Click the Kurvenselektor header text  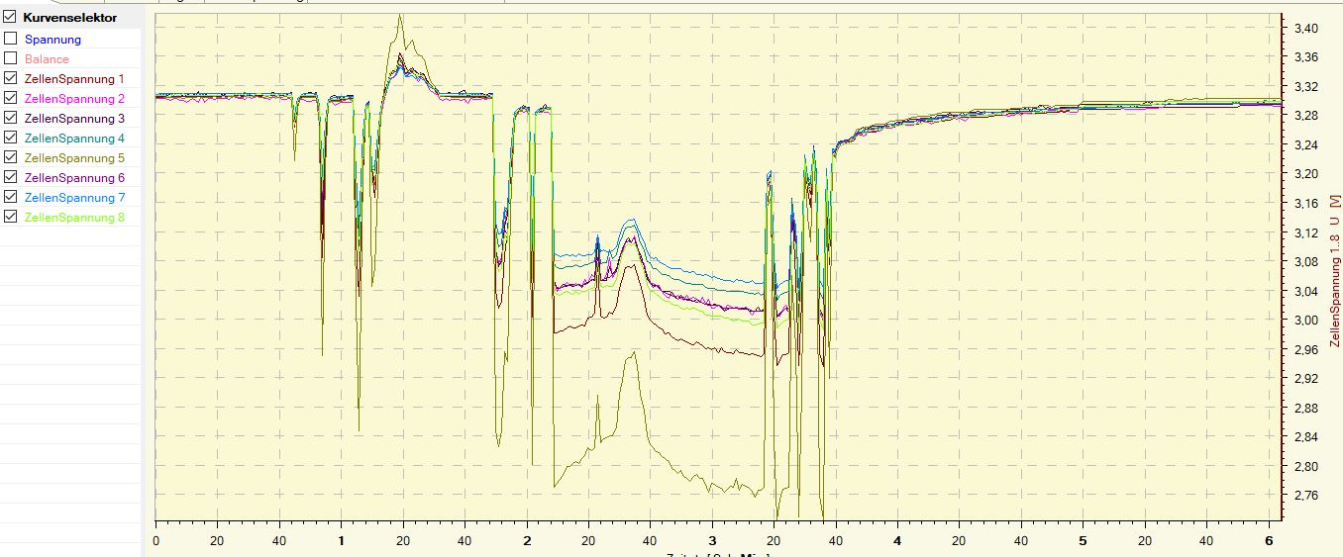(69, 18)
